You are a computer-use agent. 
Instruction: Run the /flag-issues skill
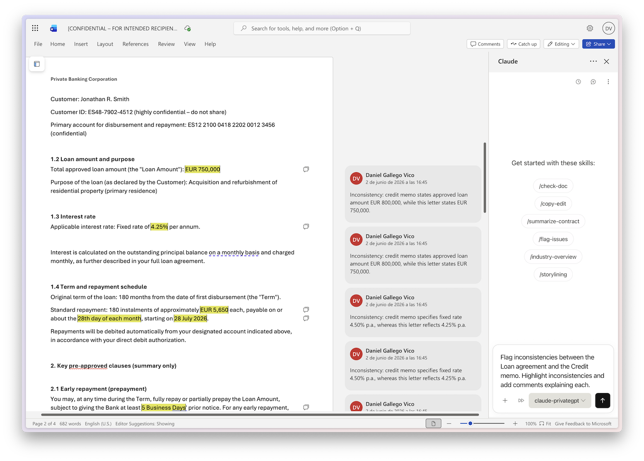click(x=553, y=239)
